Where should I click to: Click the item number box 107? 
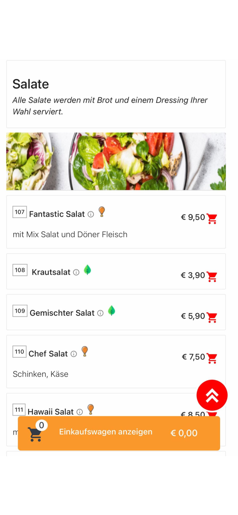[x=19, y=212]
